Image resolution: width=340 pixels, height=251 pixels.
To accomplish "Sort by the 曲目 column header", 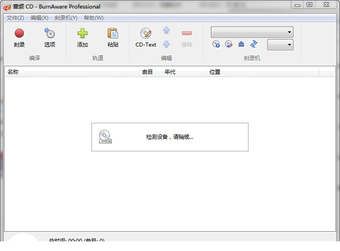I will click(x=151, y=72).
